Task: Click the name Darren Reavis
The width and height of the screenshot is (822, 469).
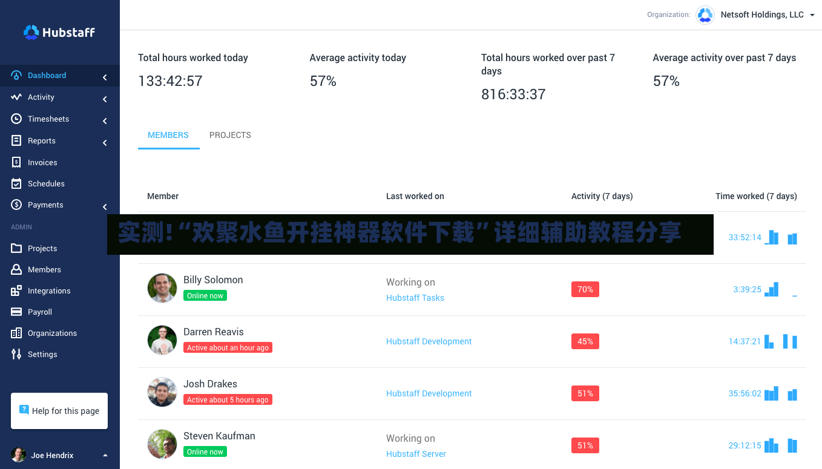Action: 214,332
